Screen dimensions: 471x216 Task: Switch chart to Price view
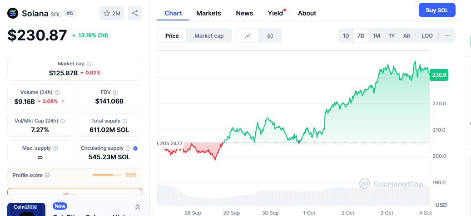coord(172,36)
